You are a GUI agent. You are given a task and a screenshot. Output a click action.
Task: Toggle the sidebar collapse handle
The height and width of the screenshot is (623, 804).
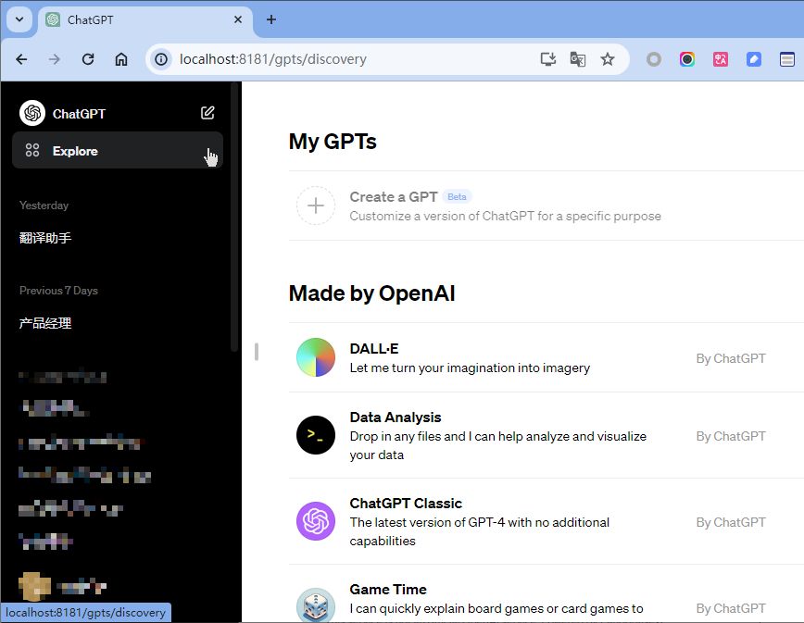tap(256, 352)
